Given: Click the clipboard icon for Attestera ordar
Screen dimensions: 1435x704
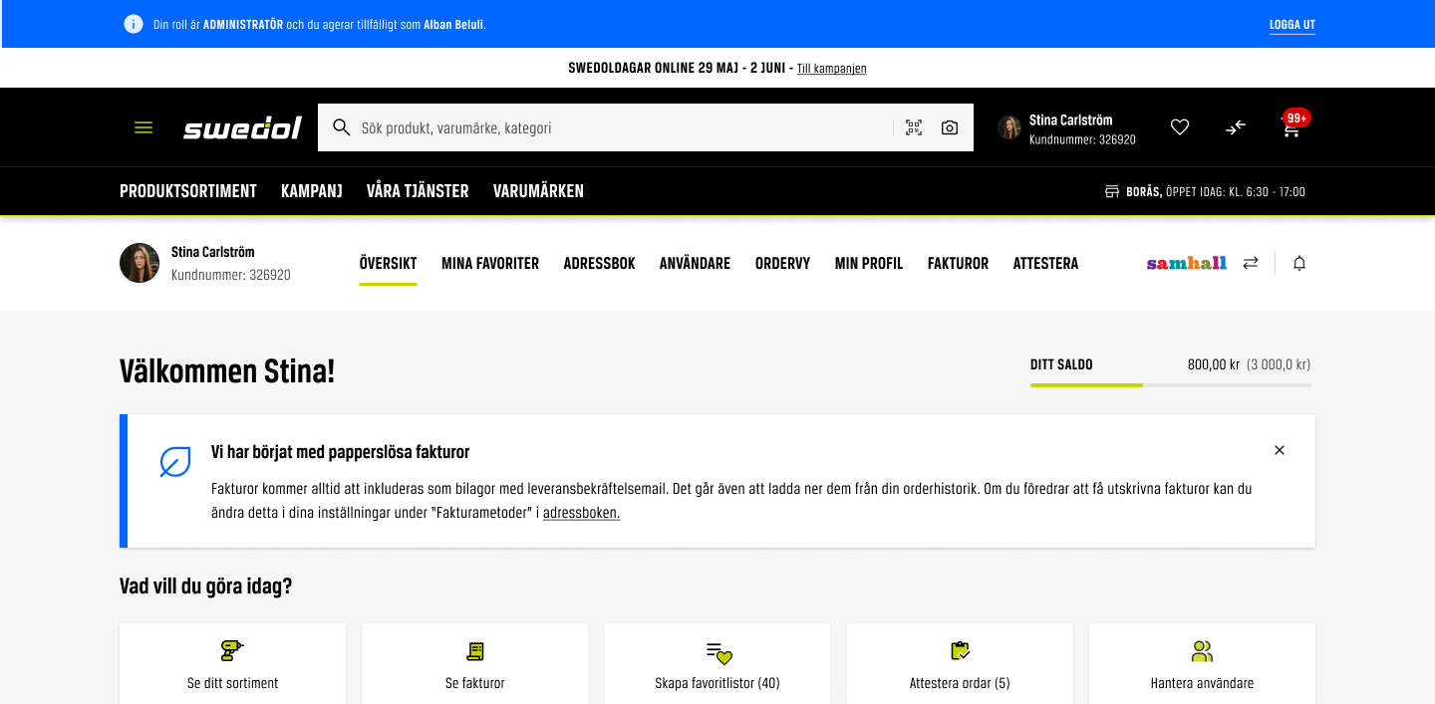Looking at the screenshot, I should tap(960, 651).
